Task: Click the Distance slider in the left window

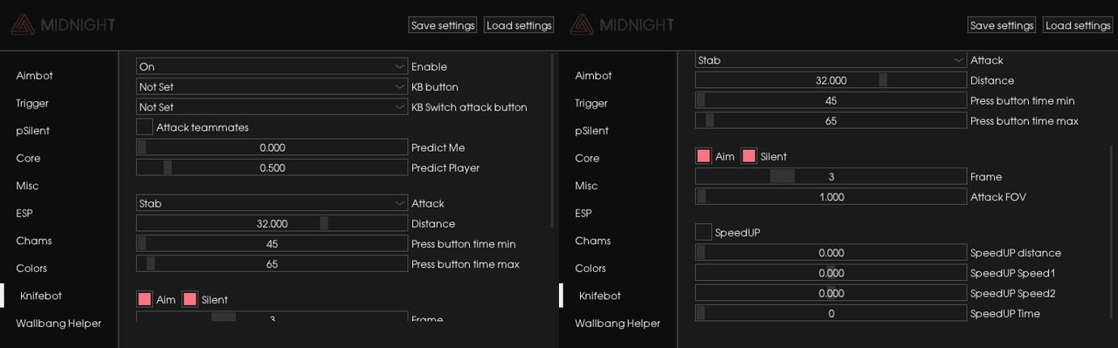Action: coord(272,223)
